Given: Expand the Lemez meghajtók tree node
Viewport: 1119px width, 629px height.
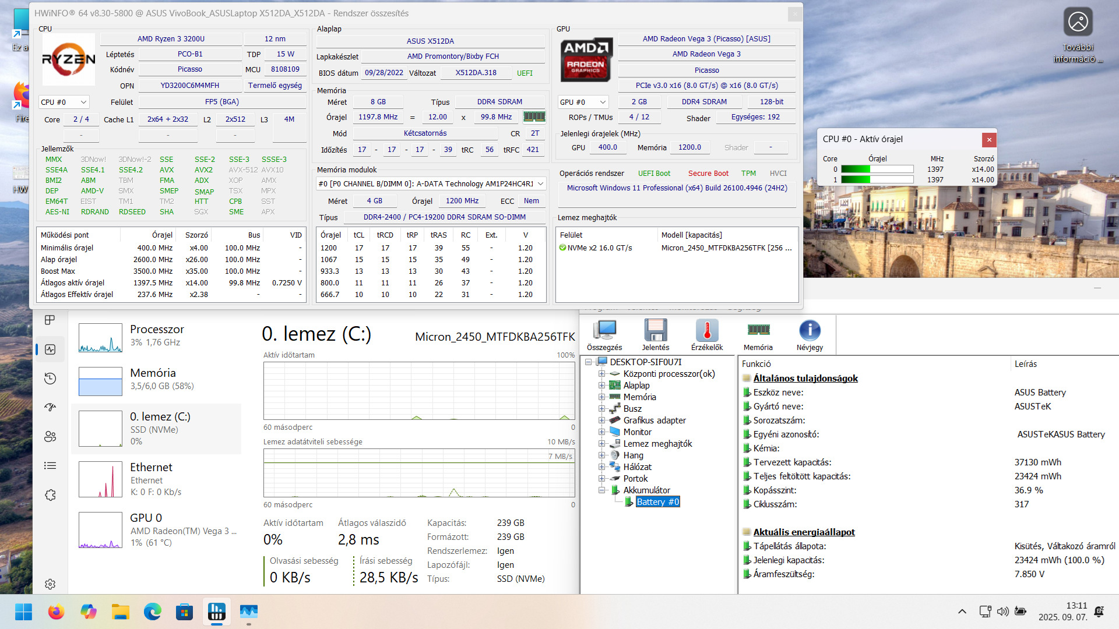Looking at the screenshot, I should click(601, 444).
